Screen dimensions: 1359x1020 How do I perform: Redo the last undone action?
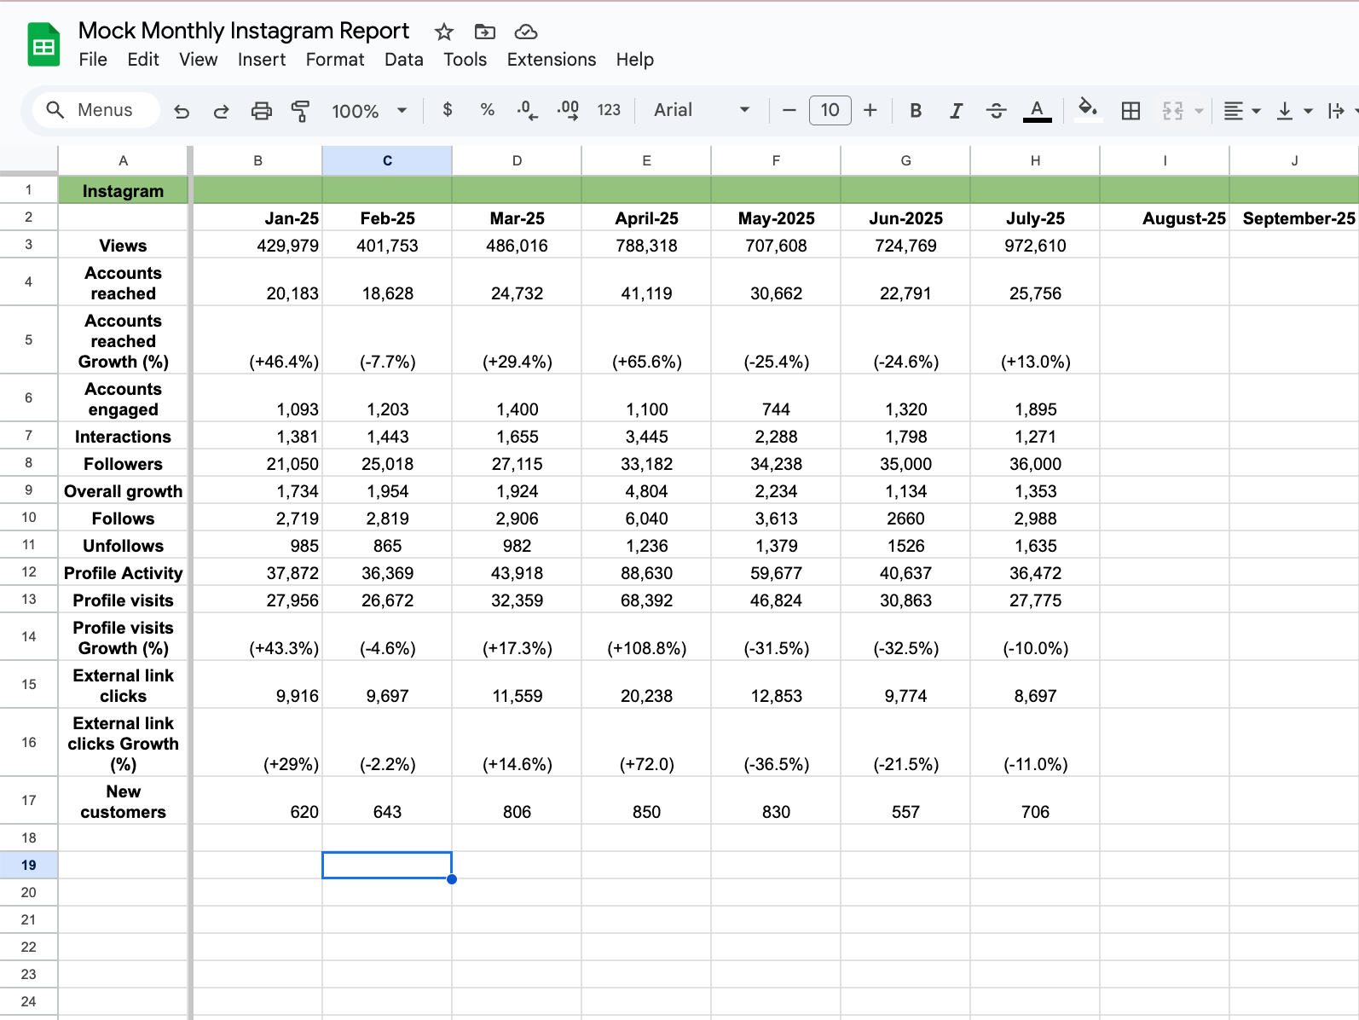(x=221, y=111)
